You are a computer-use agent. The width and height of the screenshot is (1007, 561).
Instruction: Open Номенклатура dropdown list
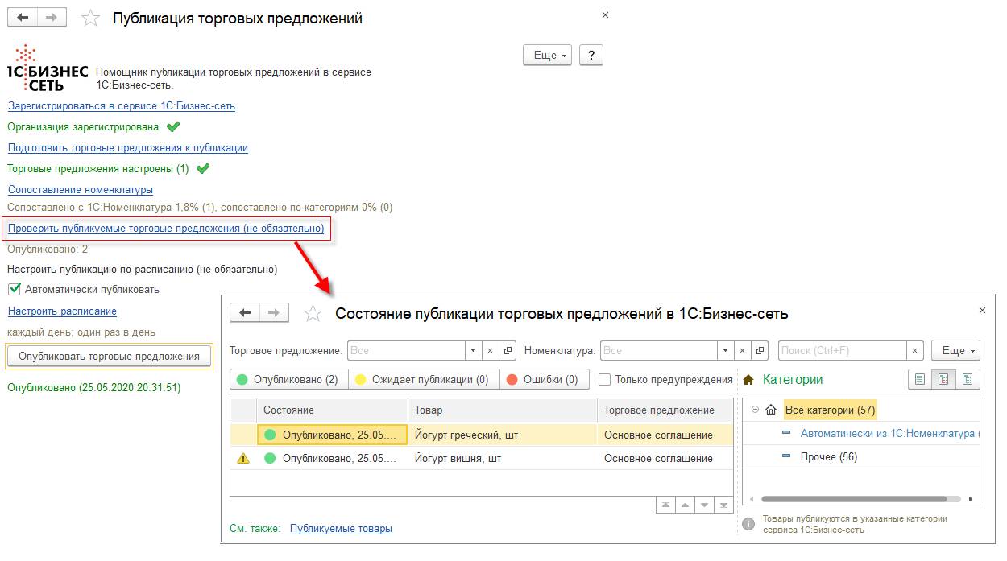(x=727, y=351)
